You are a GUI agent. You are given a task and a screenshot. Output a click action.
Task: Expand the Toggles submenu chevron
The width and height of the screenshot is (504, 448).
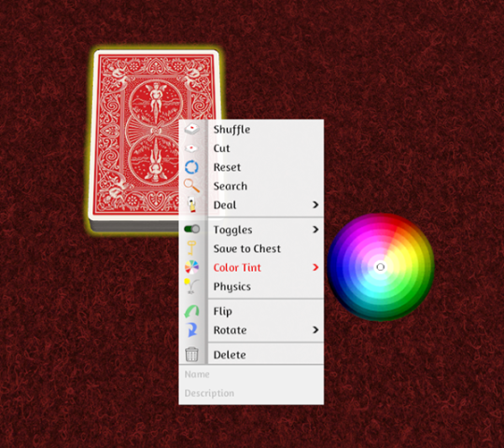pos(315,230)
